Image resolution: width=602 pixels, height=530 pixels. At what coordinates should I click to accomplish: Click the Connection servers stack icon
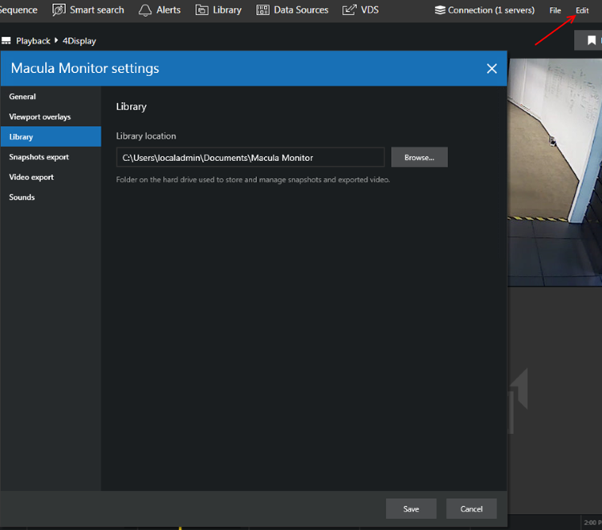pos(440,10)
